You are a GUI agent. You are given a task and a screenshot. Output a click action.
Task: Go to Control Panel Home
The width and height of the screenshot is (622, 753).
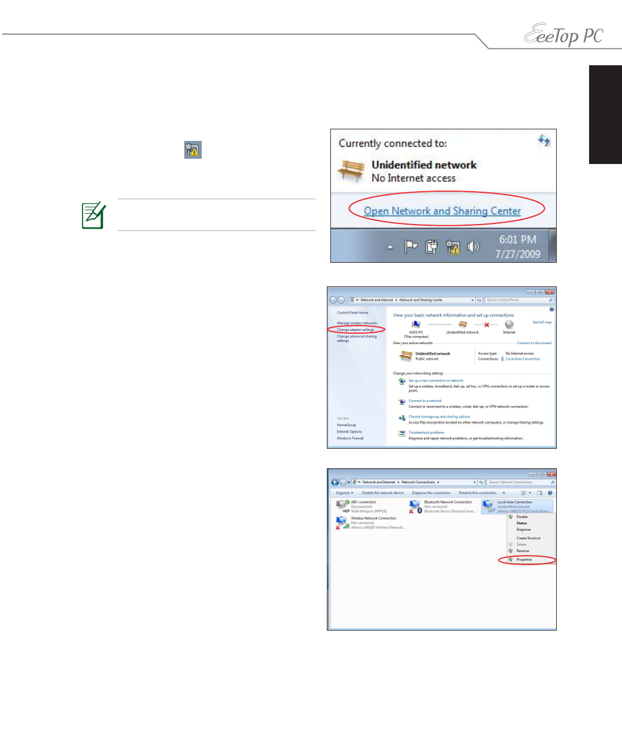pos(352,312)
